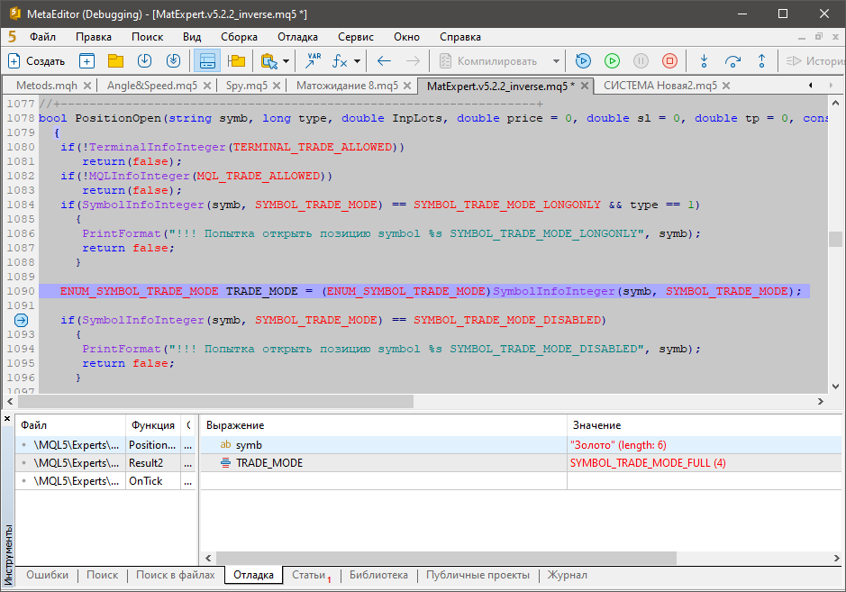Click the VAR variables list icon

pos(313,61)
